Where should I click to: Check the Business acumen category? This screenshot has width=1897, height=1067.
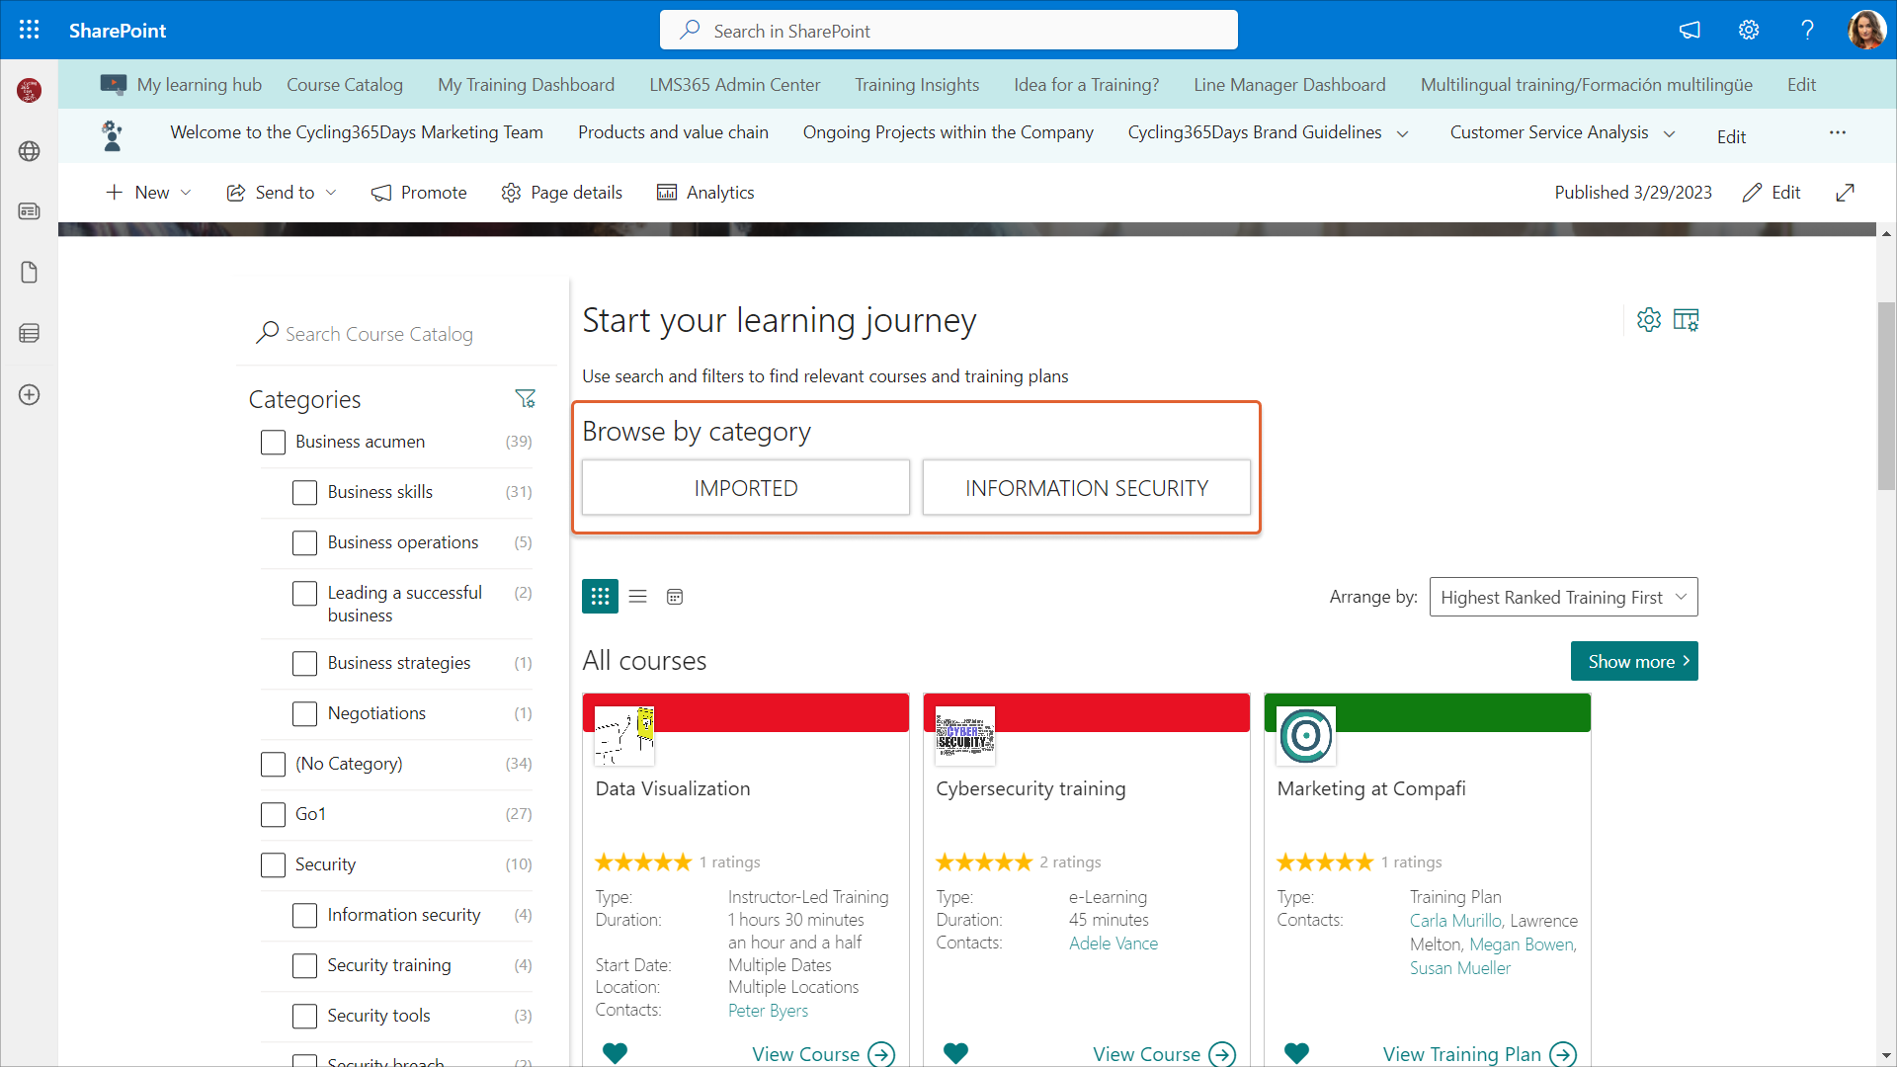coord(273,442)
